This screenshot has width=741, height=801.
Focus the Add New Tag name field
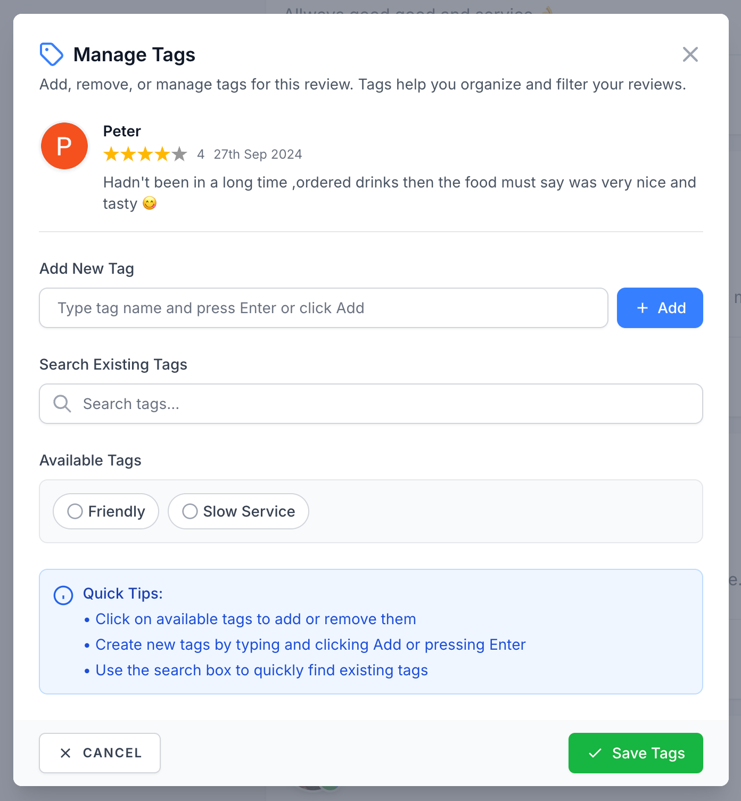324,308
